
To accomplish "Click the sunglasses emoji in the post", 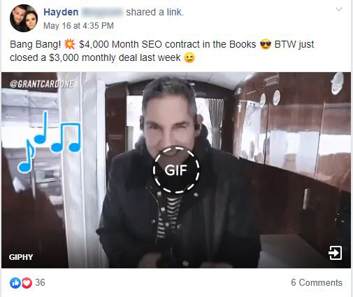I will coord(266,44).
